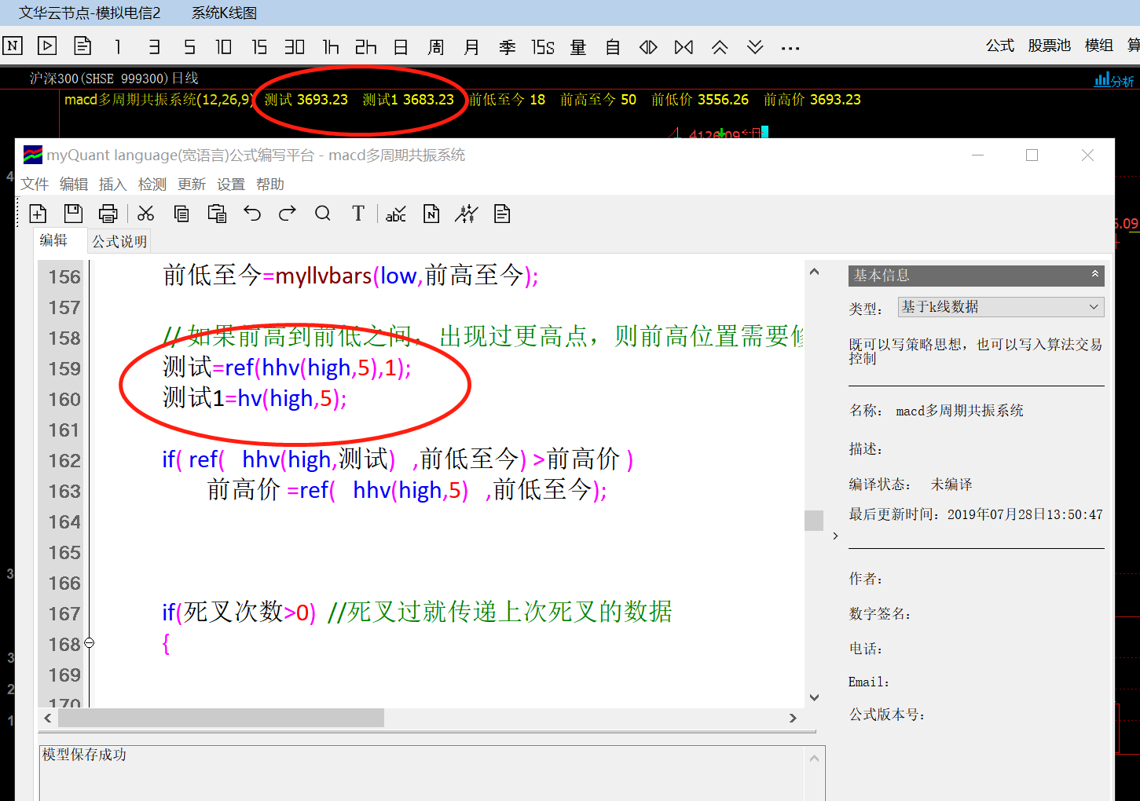
Task: Save the formula with the floppy disk icon
Action: click(x=73, y=214)
